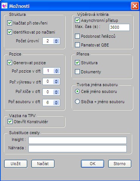140x181 pixels.
Task: Click the Max. čas (s) field
Action: [x=119, y=27]
